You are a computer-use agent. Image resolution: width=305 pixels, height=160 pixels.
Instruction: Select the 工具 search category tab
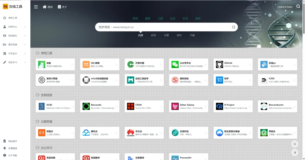click(x=160, y=19)
